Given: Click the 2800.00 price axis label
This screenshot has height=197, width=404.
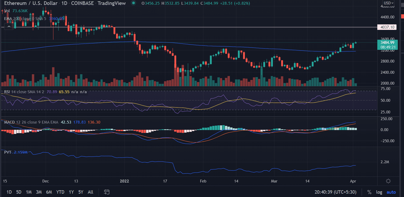Looking at the screenshot, I should coord(387,61).
